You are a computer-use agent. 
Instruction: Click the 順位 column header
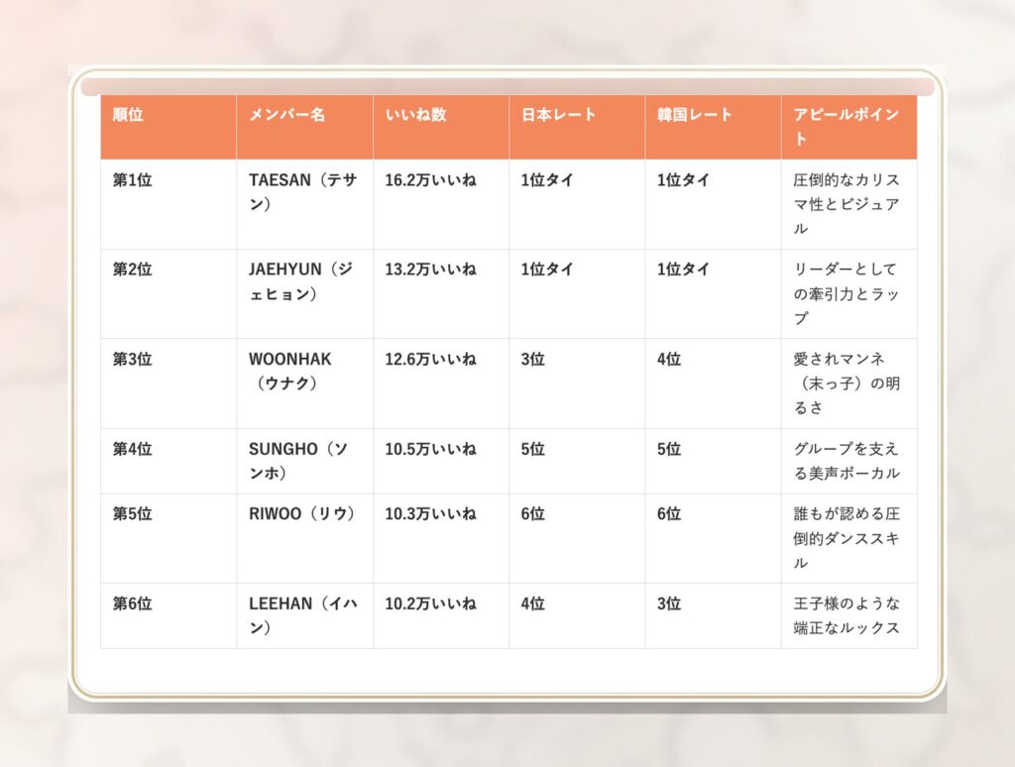pyautogui.click(x=128, y=115)
